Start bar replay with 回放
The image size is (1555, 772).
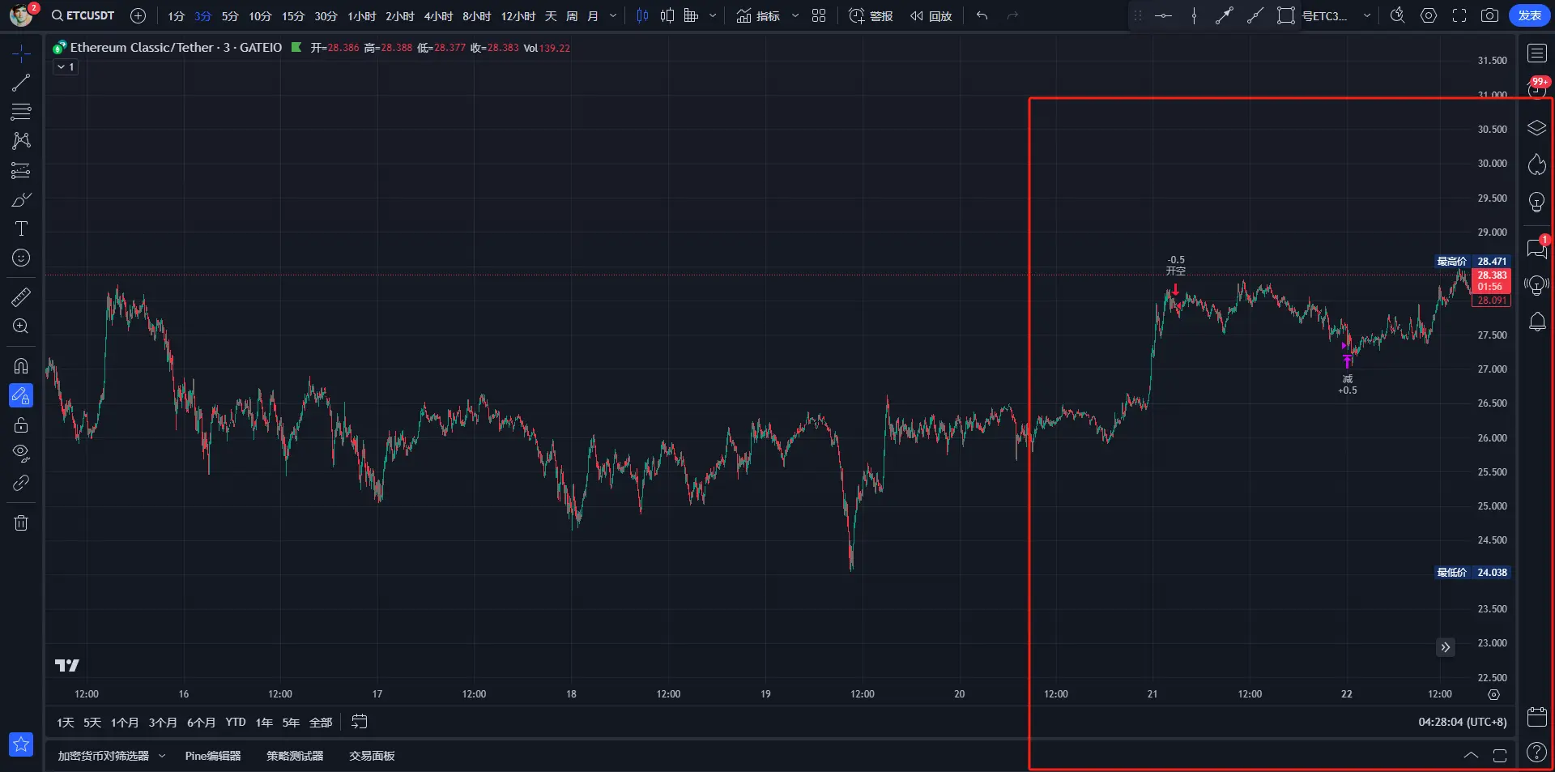(x=931, y=16)
